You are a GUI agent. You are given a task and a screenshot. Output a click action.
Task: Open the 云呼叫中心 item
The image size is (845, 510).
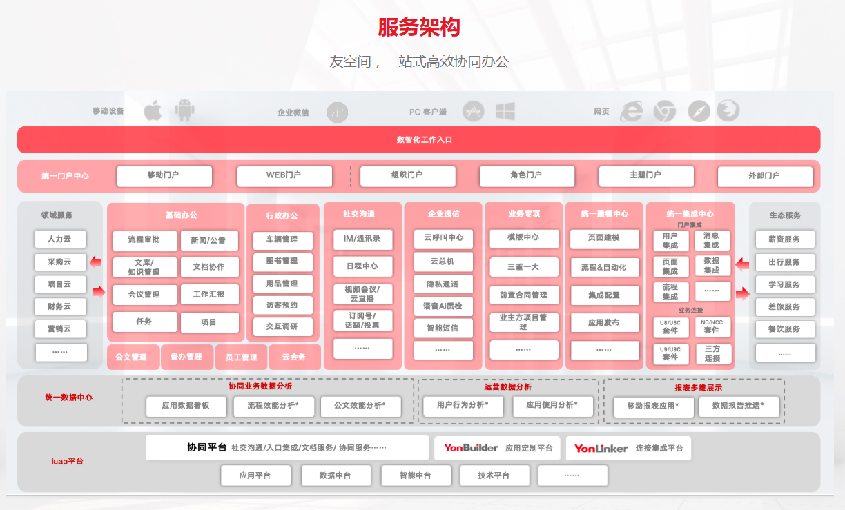tap(443, 238)
